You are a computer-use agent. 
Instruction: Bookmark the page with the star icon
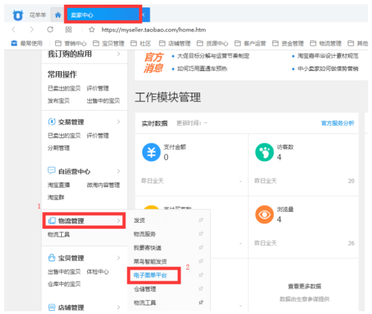click(92, 30)
